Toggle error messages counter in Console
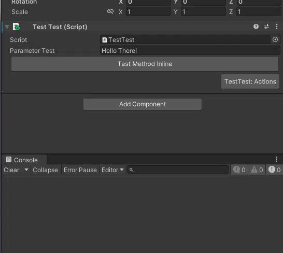Screen dimensions: 283x253 tap(274, 170)
